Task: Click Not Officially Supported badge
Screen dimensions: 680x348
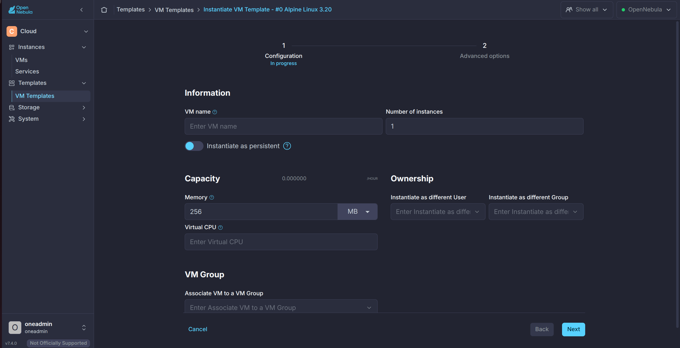Action: pyautogui.click(x=58, y=343)
